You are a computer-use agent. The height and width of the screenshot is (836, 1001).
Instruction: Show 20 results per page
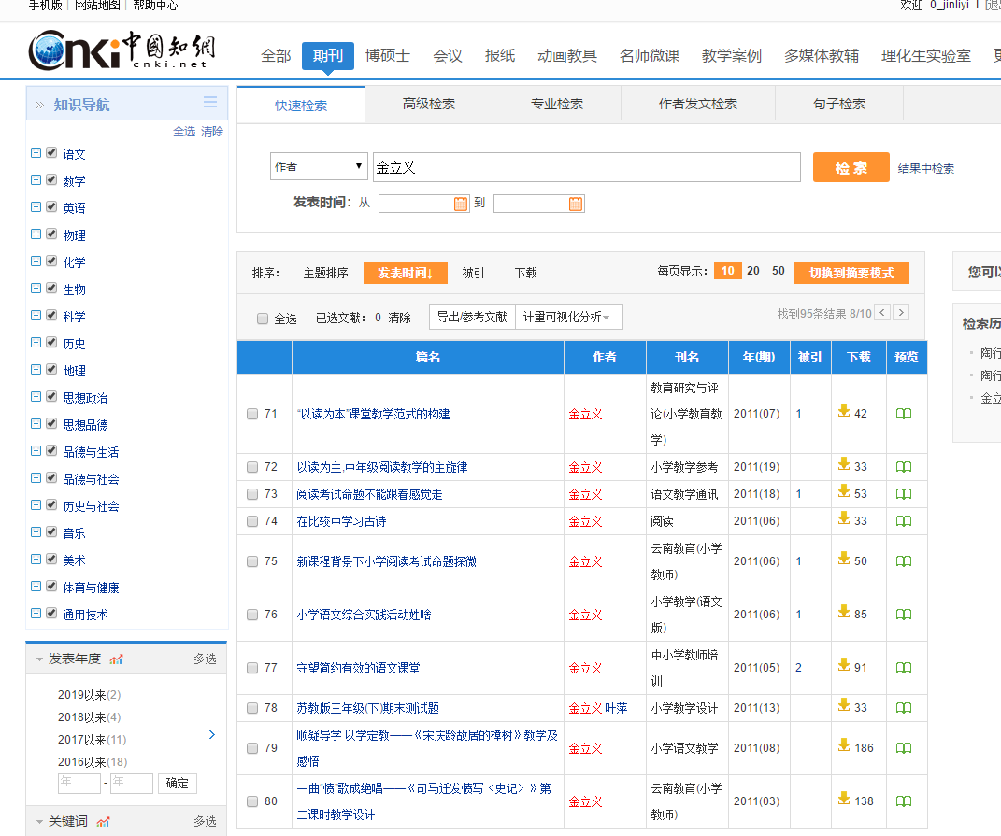(753, 271)
